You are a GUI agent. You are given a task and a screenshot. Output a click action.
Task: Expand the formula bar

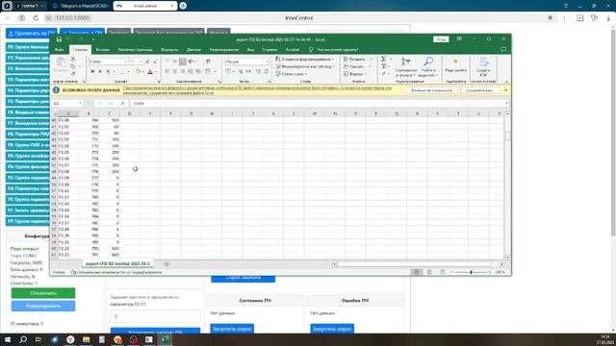point(506,103)
